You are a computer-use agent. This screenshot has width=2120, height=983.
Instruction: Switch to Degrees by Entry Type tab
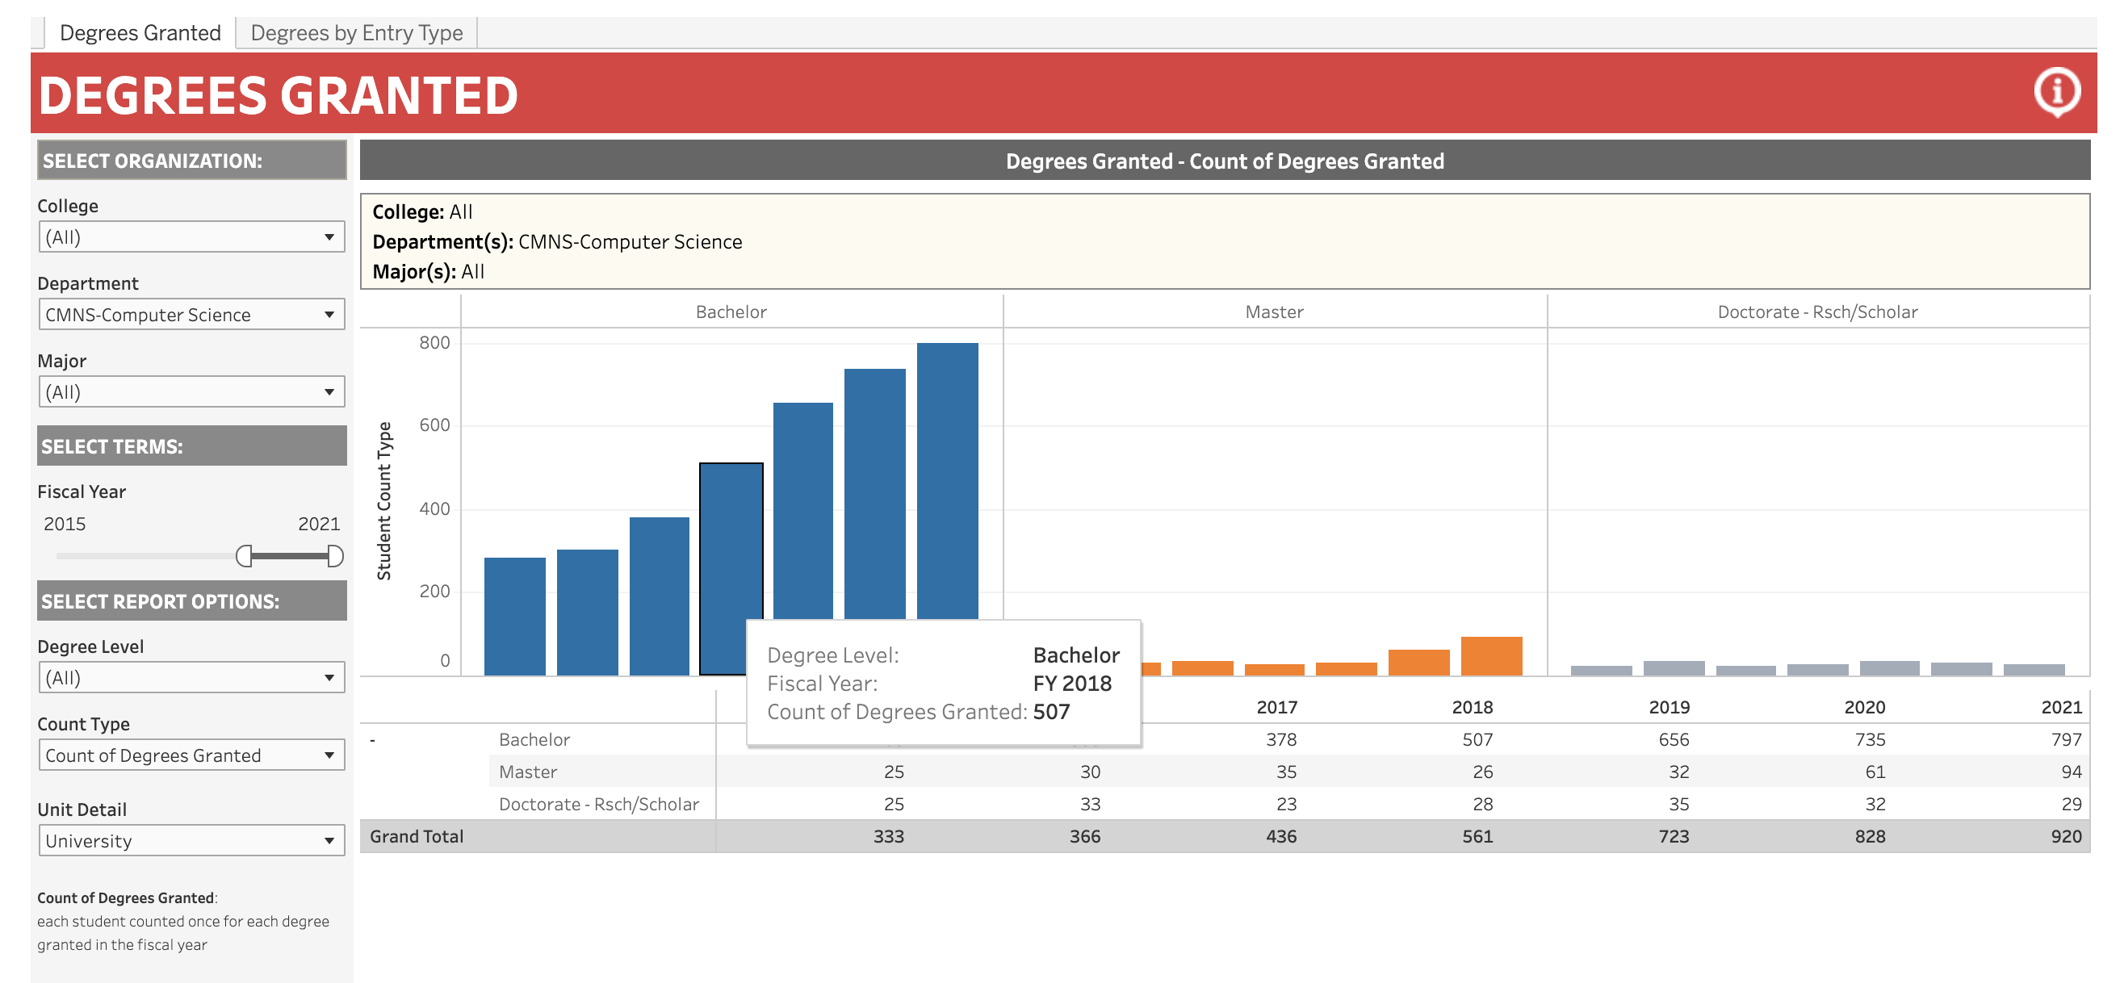click(x=356, y=33)
